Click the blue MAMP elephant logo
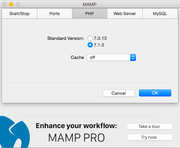This screenshot has width=180, height=148. click(x=14, y=132)
